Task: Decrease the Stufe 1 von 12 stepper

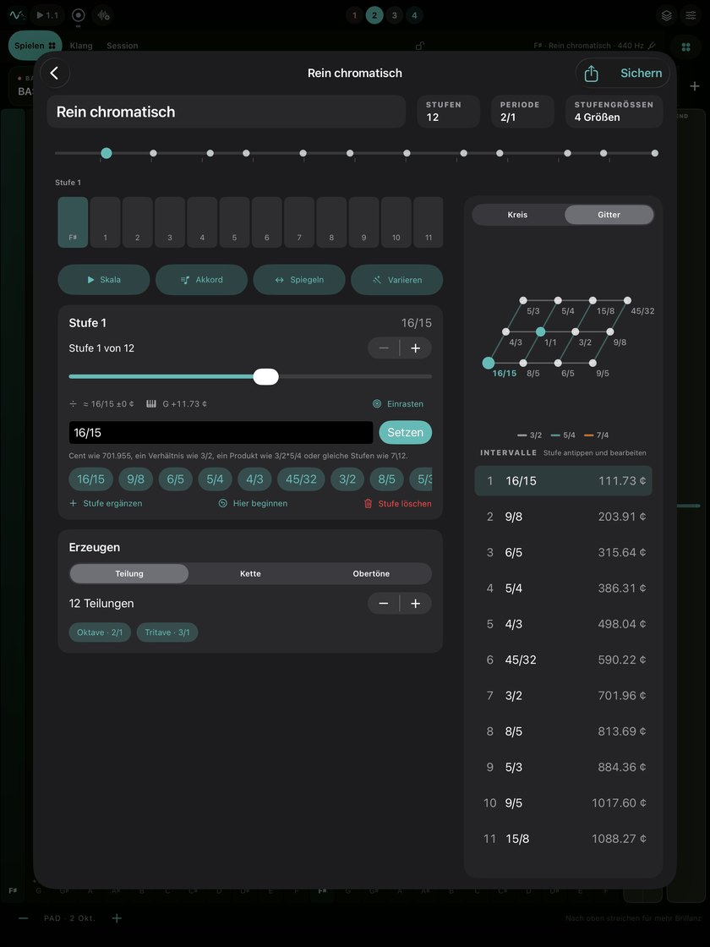Action: (x=384, y=348)
